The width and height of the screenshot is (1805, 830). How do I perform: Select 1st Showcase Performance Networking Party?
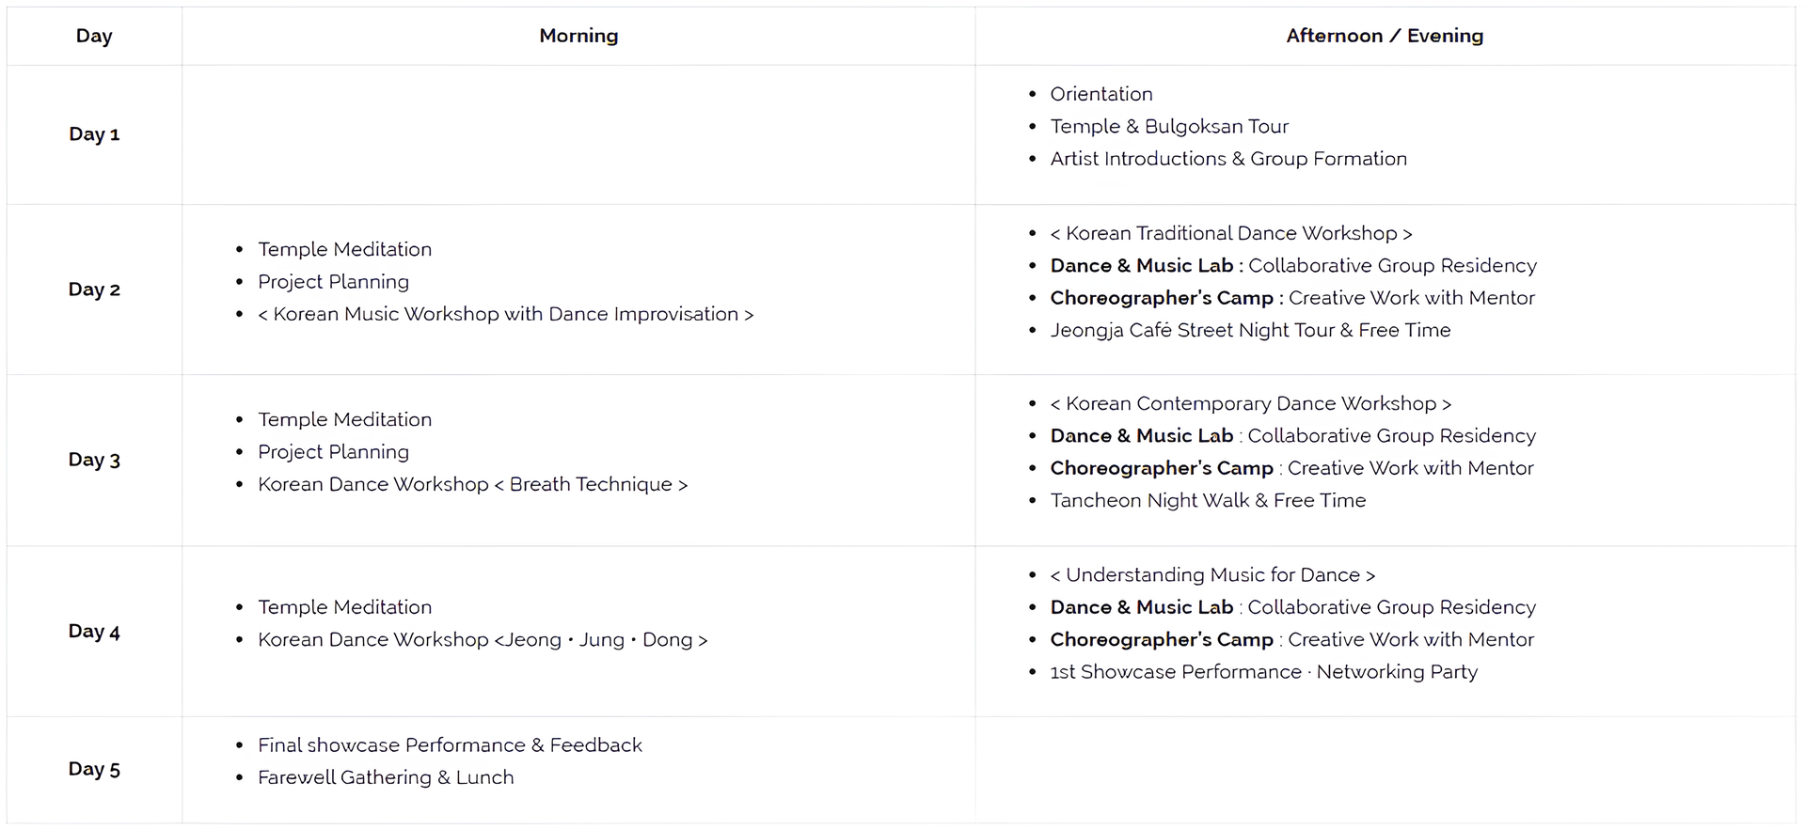[x=1263, y=672]
